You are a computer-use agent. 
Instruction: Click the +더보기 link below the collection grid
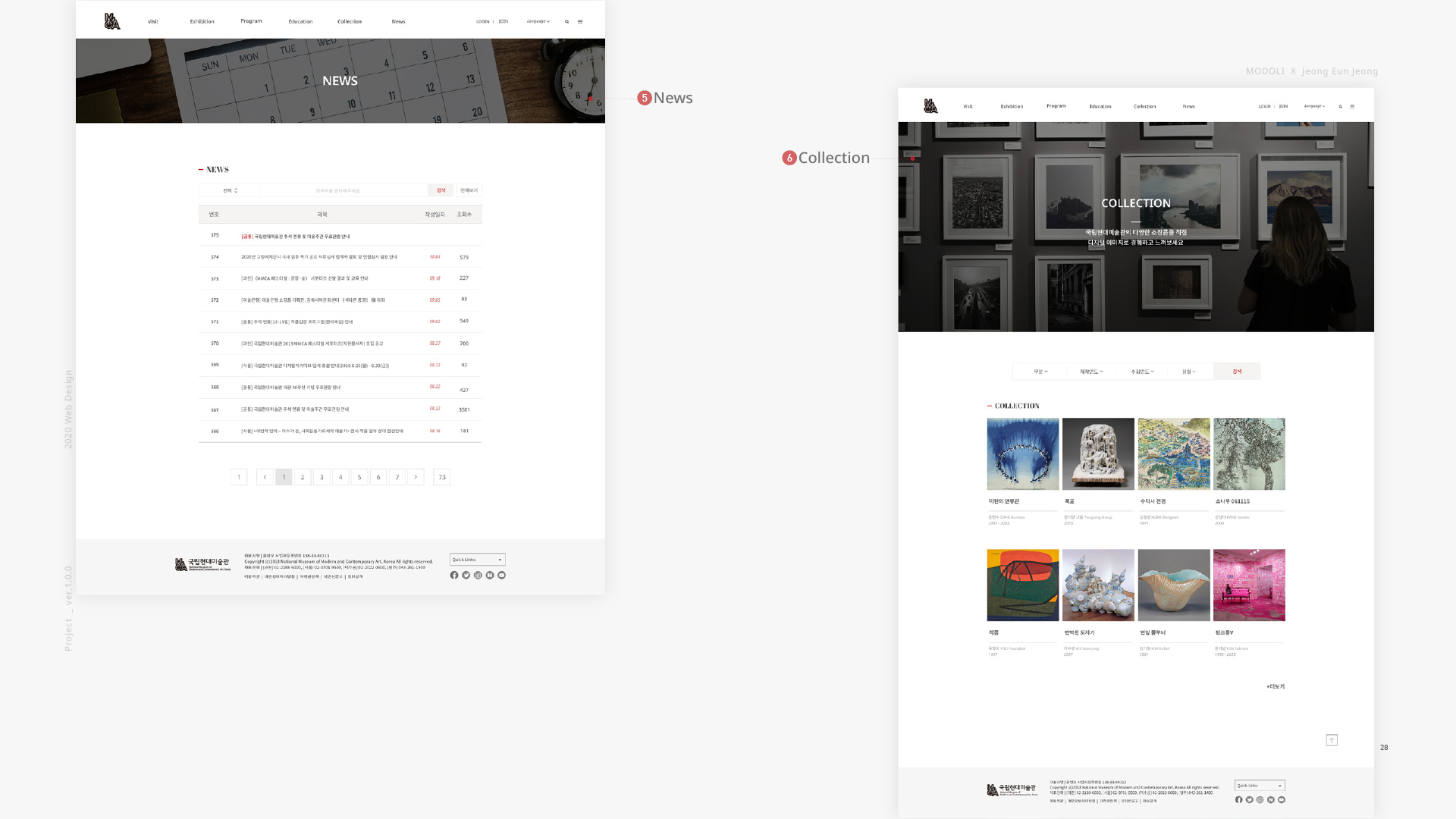tap(1276, 686)
